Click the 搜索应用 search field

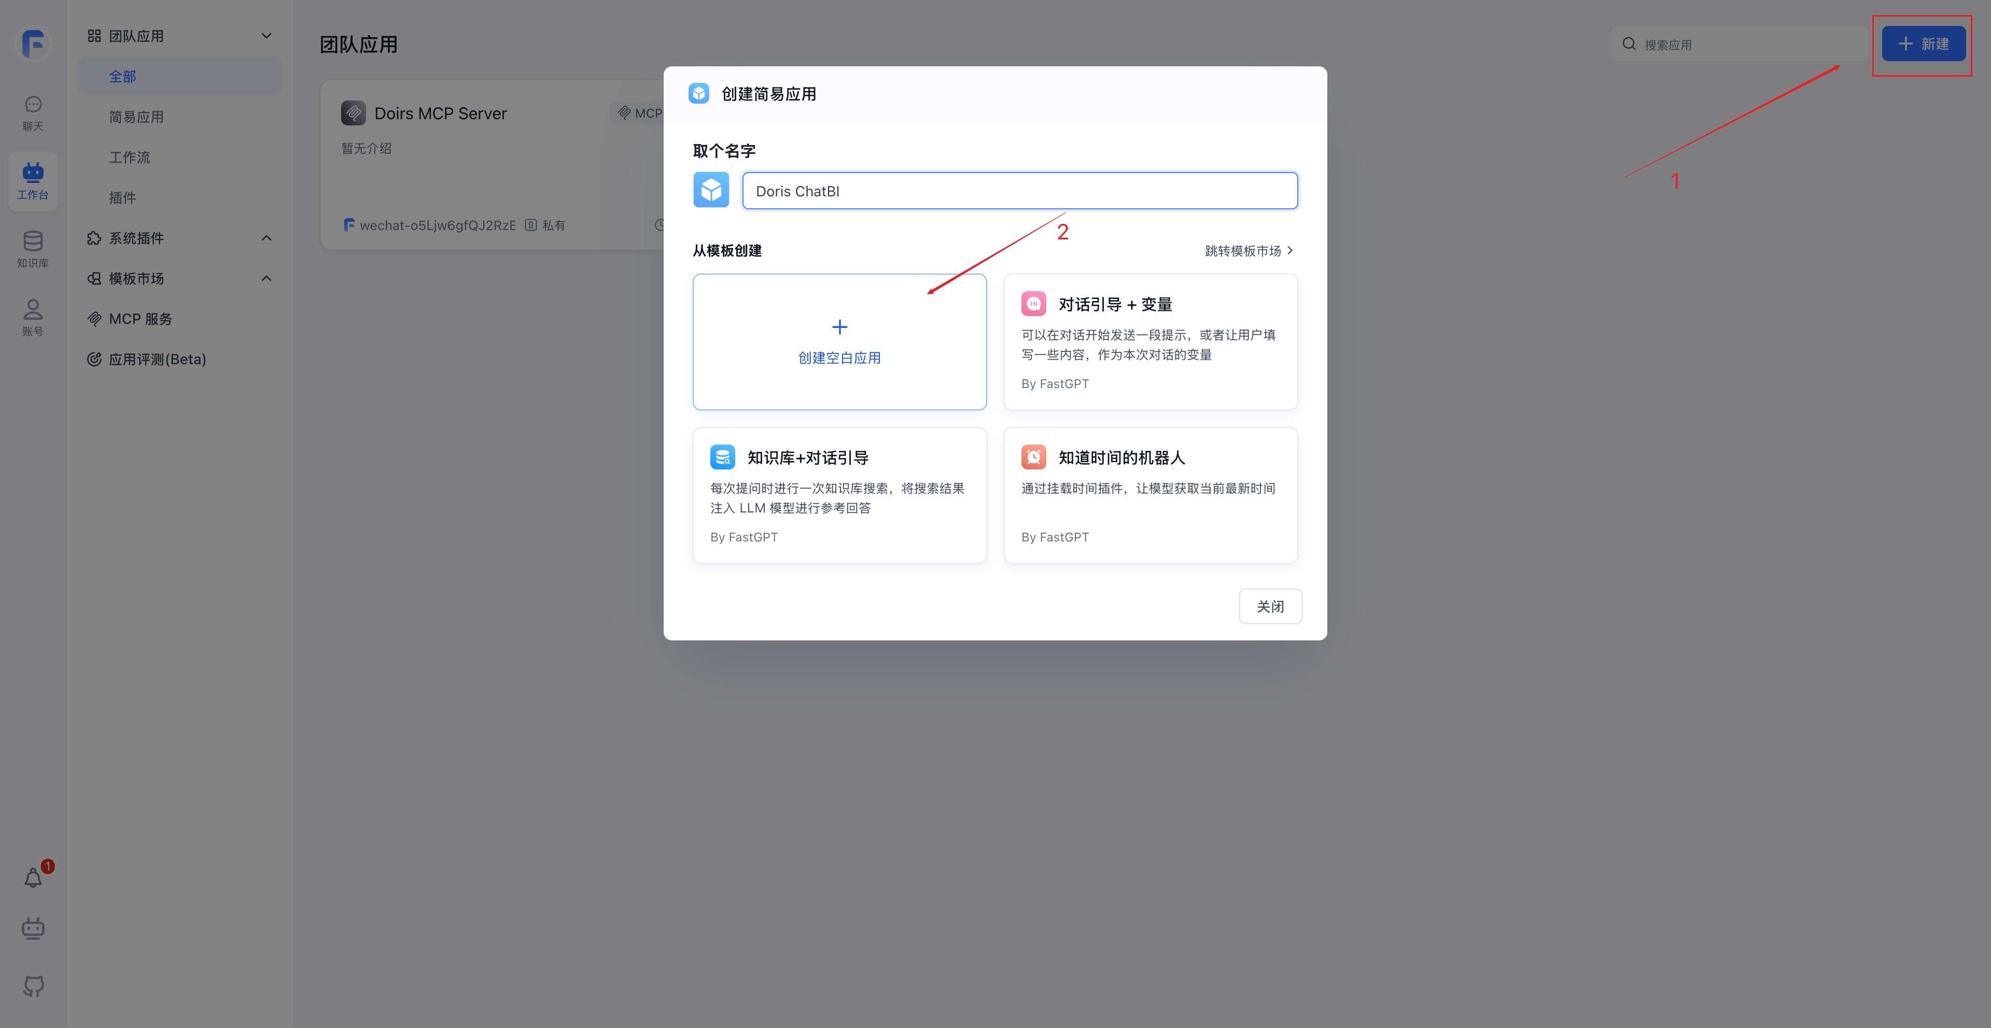pyautogui.click(x=1739, y=44)
